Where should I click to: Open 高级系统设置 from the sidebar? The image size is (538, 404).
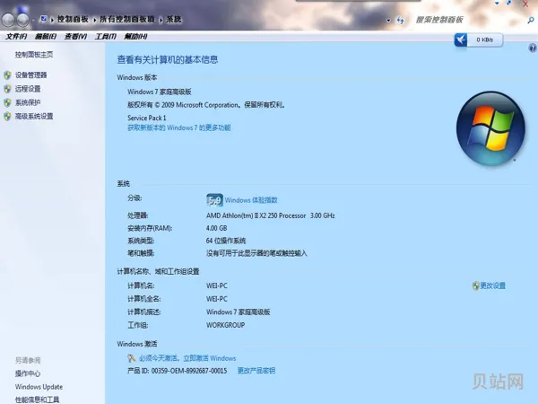tap(34, 116)
